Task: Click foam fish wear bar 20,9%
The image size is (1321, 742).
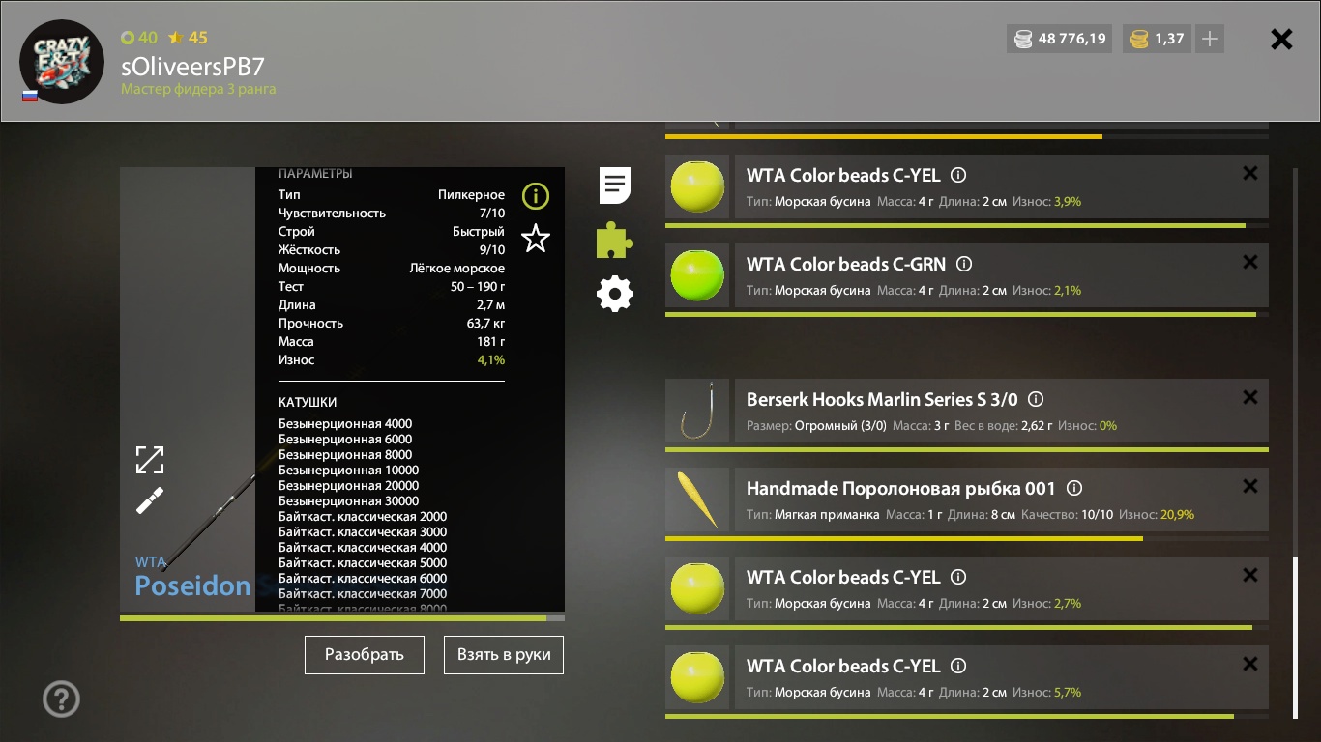Action: click(967, 538)
